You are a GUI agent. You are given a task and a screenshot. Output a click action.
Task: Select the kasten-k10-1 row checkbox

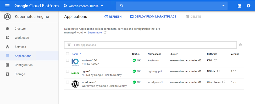[68, 60]
